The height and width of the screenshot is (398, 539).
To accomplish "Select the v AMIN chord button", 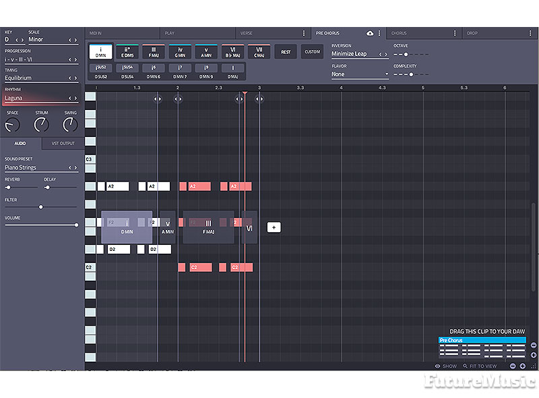I will pos(206,52).
